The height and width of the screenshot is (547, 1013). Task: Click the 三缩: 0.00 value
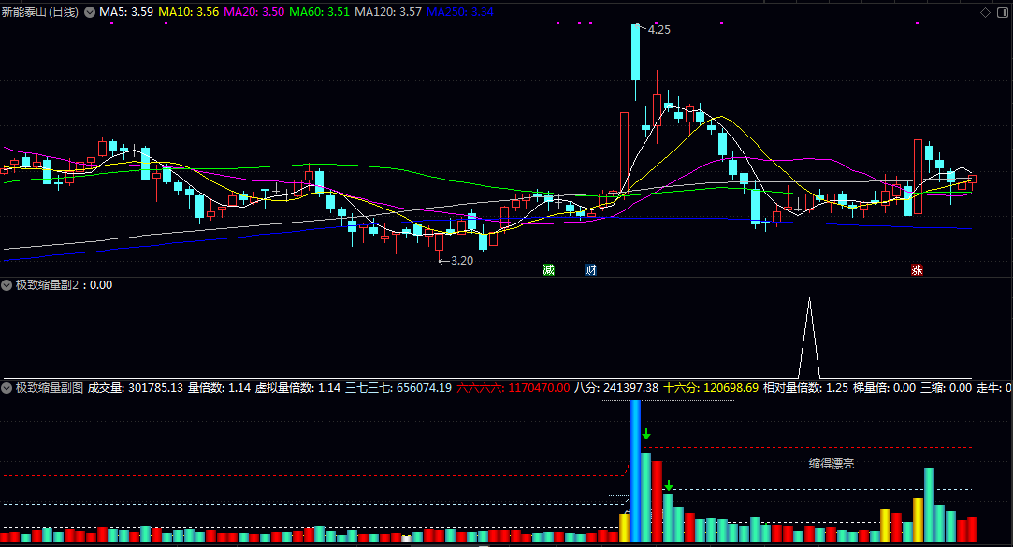(946, 388)
